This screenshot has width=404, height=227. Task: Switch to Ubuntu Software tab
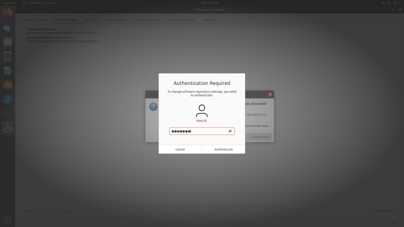point(34,20)
